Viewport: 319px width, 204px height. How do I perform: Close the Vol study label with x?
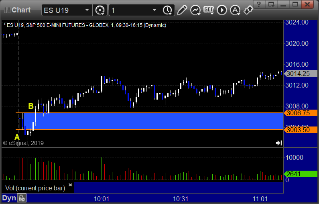coord(70,185)
